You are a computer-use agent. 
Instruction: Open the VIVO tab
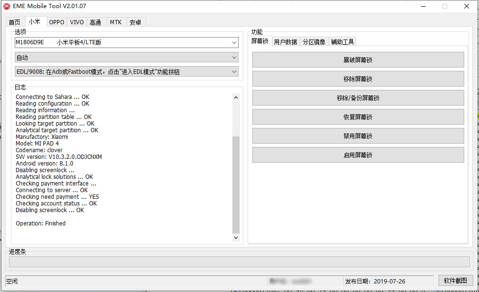[x=77, y=22]
